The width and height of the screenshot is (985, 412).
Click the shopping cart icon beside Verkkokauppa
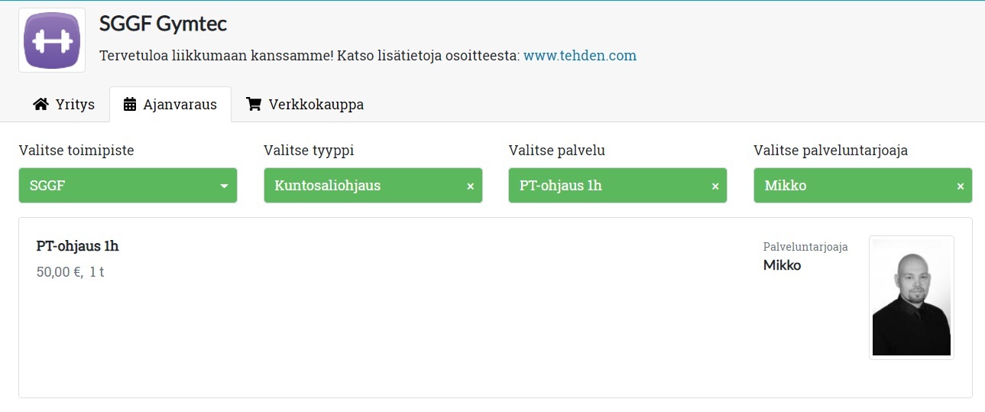pos(254,105)
